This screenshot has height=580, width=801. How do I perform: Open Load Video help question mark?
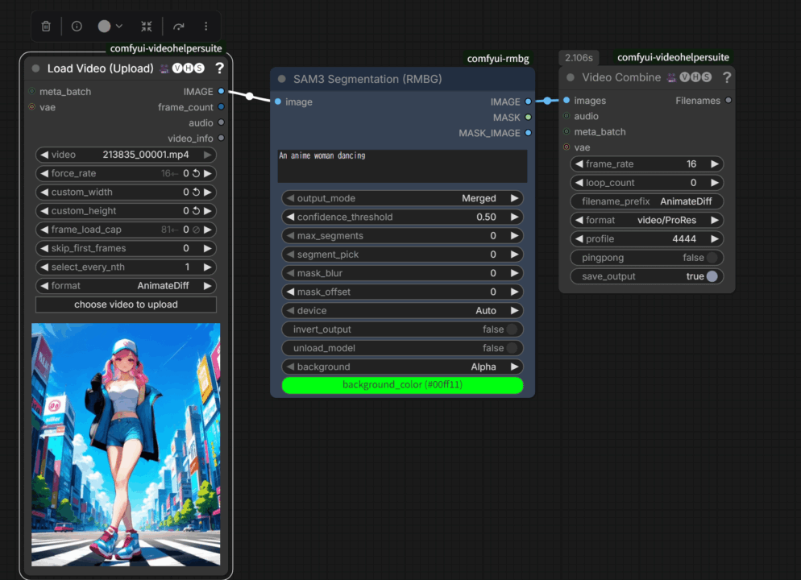(x=219, y=68)
